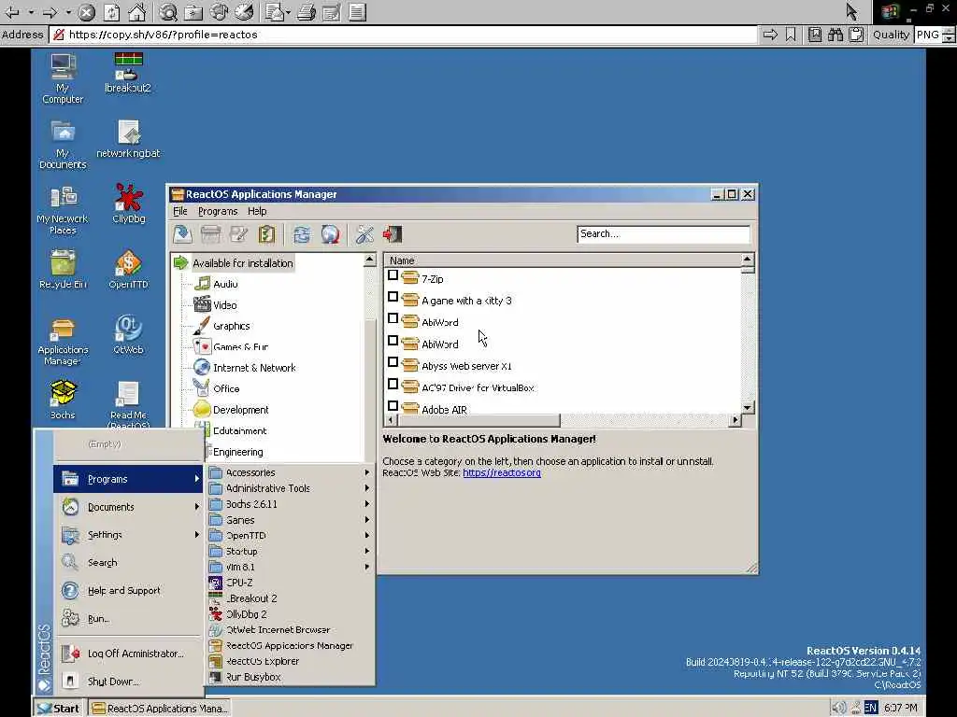Select the Internet & Network category

(246, 368)
